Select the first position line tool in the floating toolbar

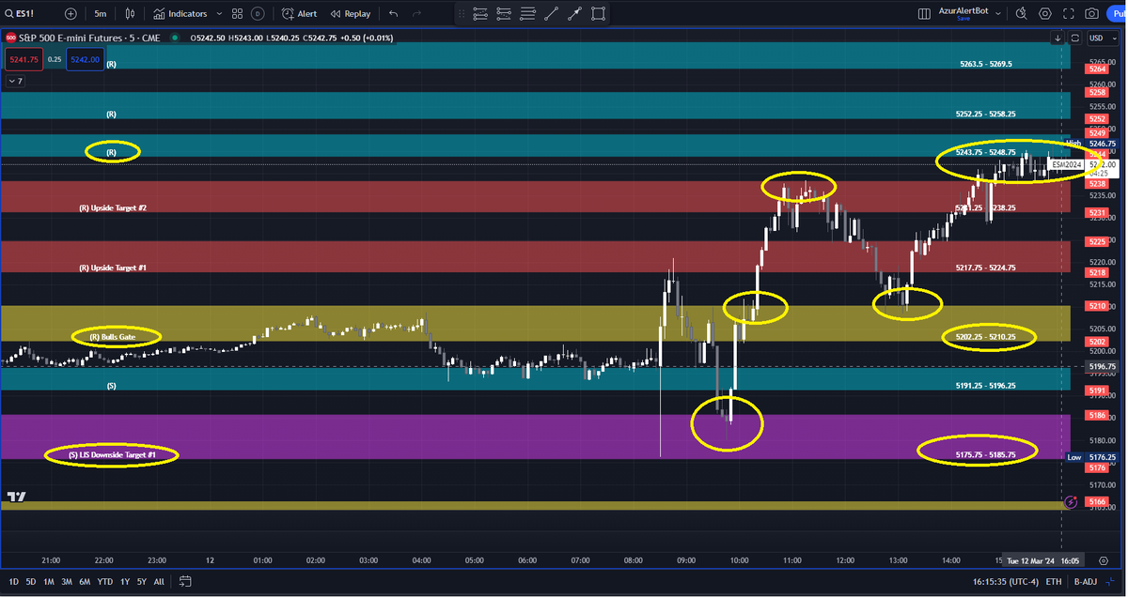tap(480, 14)
